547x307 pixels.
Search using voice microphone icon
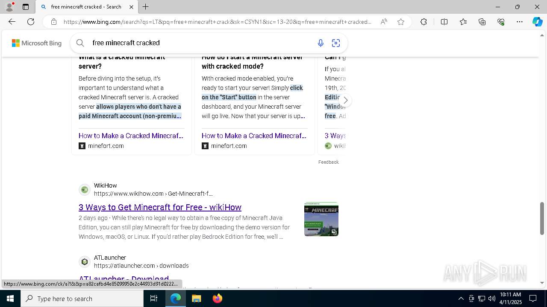(x=321, y=43)
